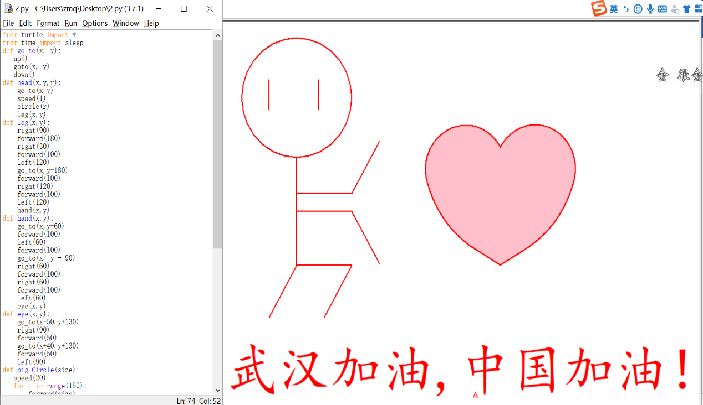Open the File menu
Viewport: 703px width, 405px height.
tap(8, 23)
